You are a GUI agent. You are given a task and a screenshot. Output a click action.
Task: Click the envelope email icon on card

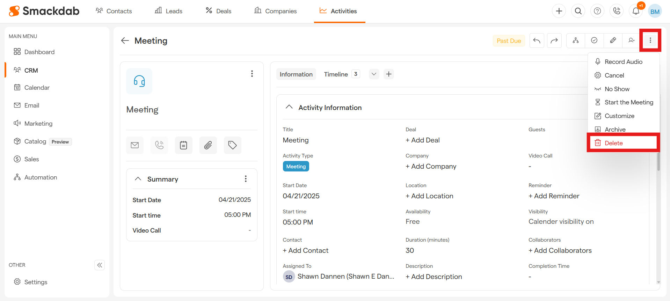tap(135, 145)
